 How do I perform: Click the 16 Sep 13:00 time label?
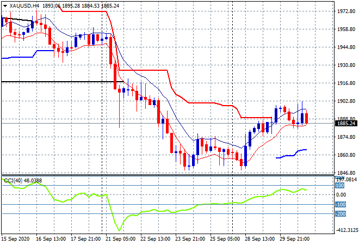(x=51, y=239)
